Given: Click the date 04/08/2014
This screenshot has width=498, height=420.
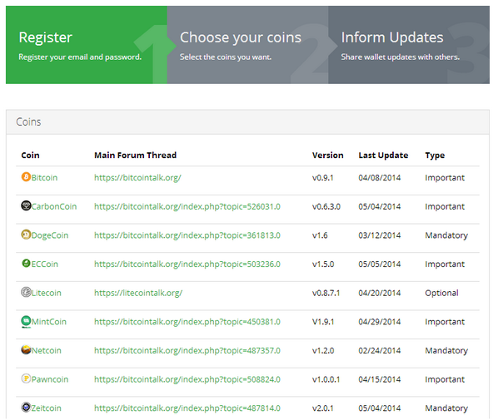Looking at the screenshot, I should click(x=380, y=178).
